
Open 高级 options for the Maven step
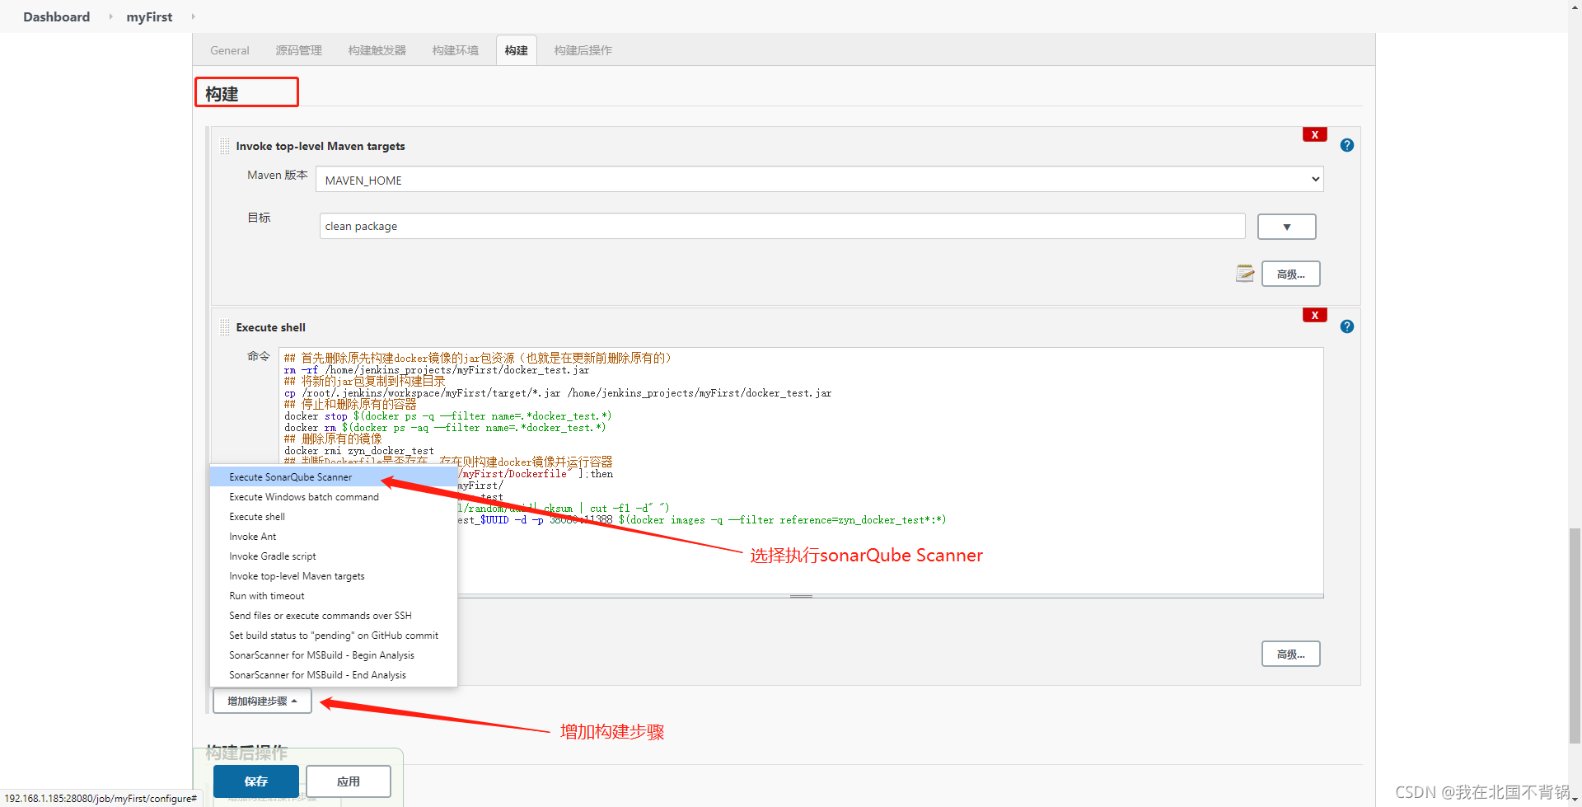pos(1290,274)
